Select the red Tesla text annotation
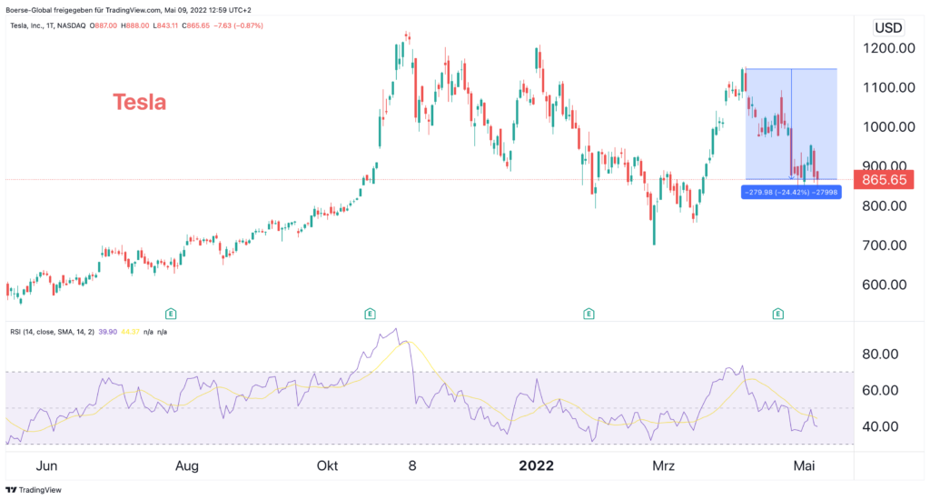This screenshot has width=930, height=500. 139,102
